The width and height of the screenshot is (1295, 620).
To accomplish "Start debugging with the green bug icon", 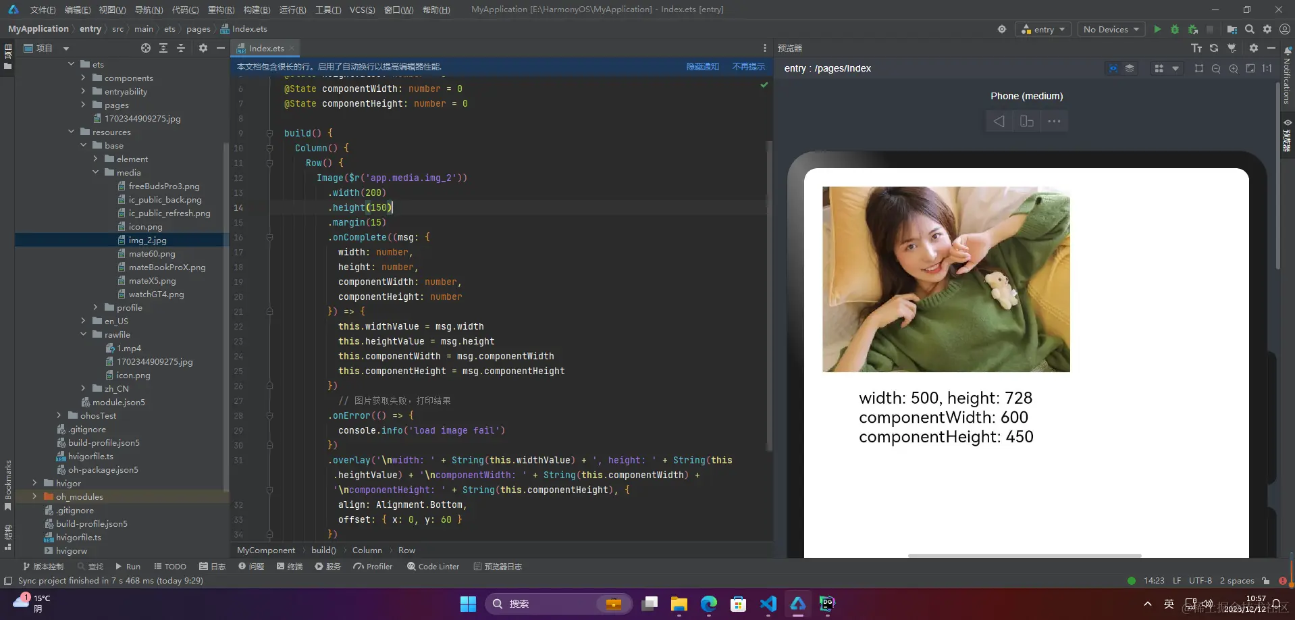I will tap(1175, 29).
